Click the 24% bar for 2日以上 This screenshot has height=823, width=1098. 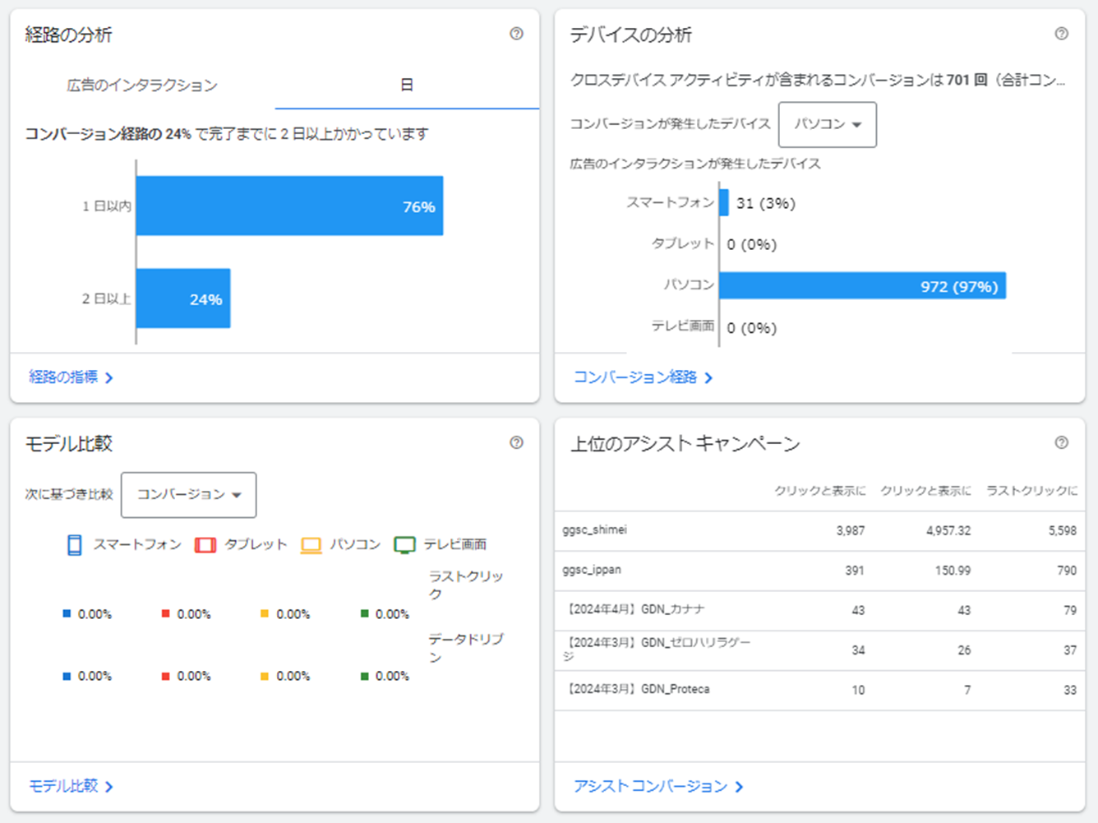click(x=183, y=298)
